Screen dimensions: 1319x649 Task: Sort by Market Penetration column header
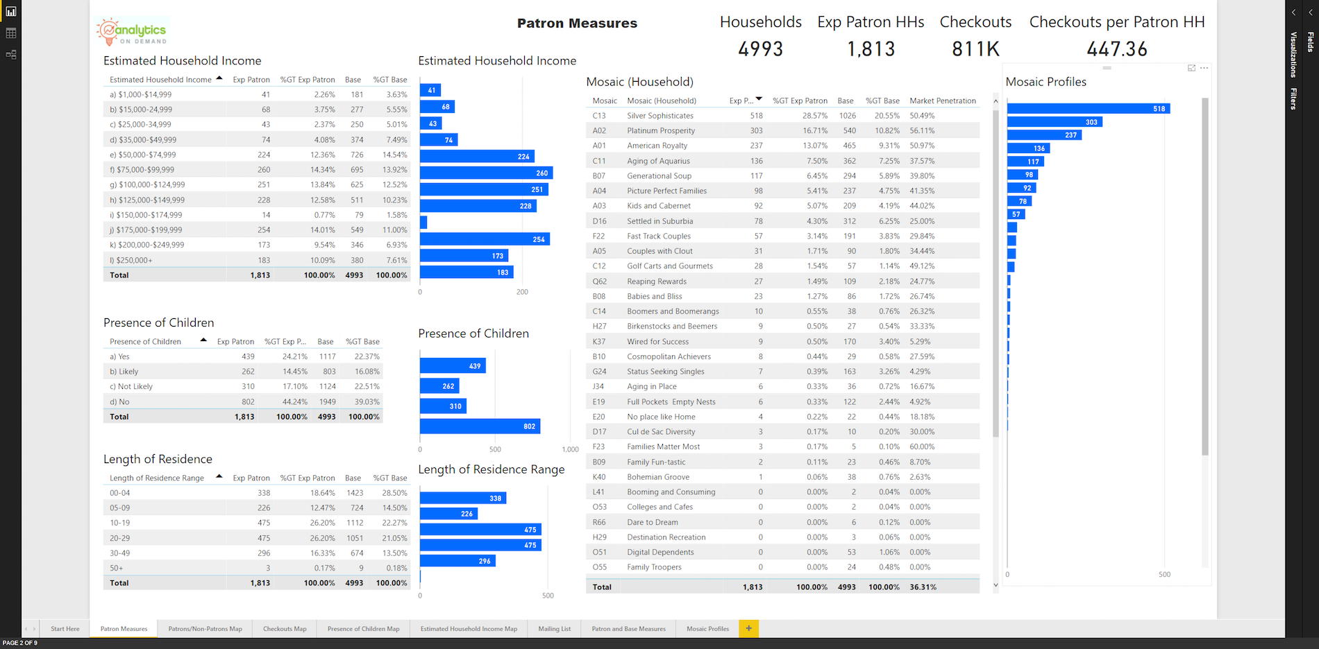pyautogui.click(x=943, y=101)
